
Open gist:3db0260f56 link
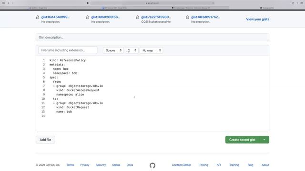(x=106, y=17)
